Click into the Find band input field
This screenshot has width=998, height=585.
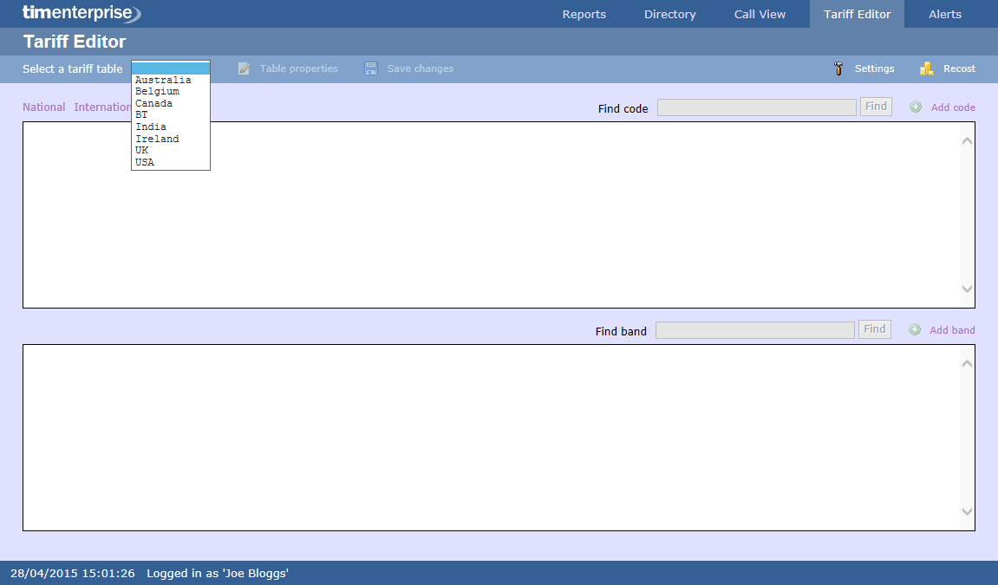[754, 330]
